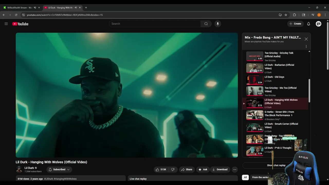Close the Mix playlist panel
Image resolution: width=329 pixels, height=185 pixels.
pos(306,39)
